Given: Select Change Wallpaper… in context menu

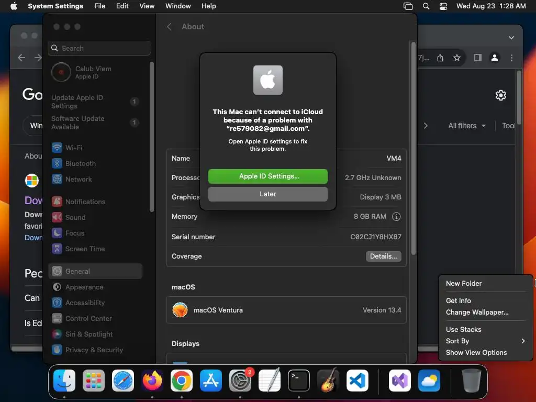Looking at the screenshot, I should pyautogui.click(x=485, y=312).
